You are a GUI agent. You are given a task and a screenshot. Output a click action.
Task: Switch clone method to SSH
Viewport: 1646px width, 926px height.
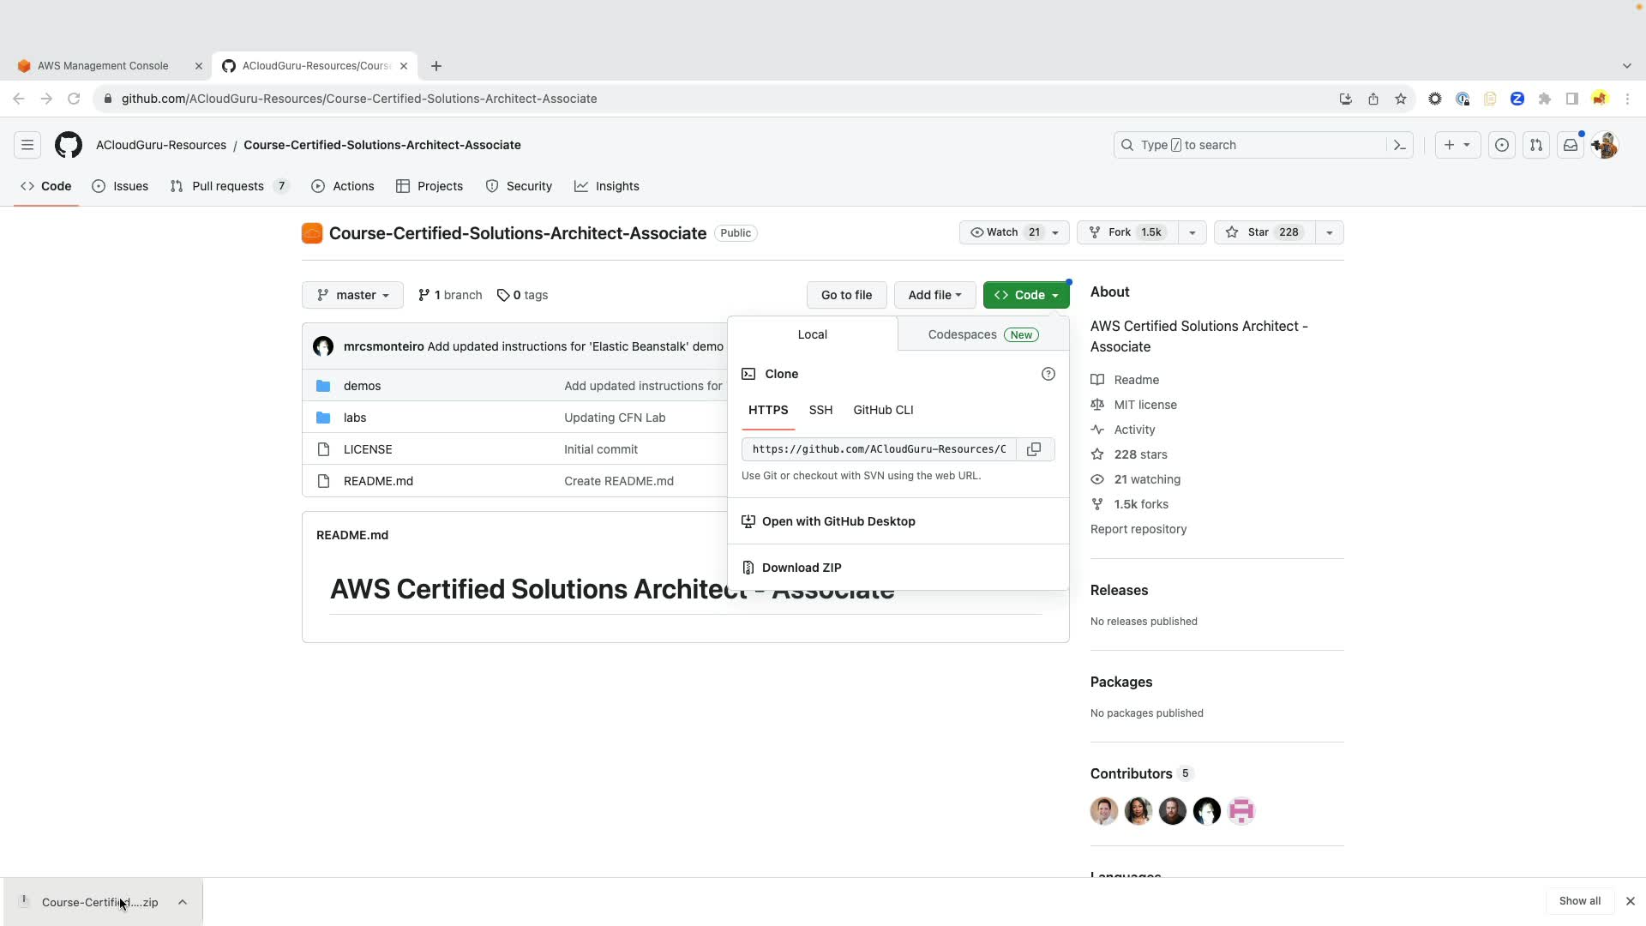tap(820, 410)
